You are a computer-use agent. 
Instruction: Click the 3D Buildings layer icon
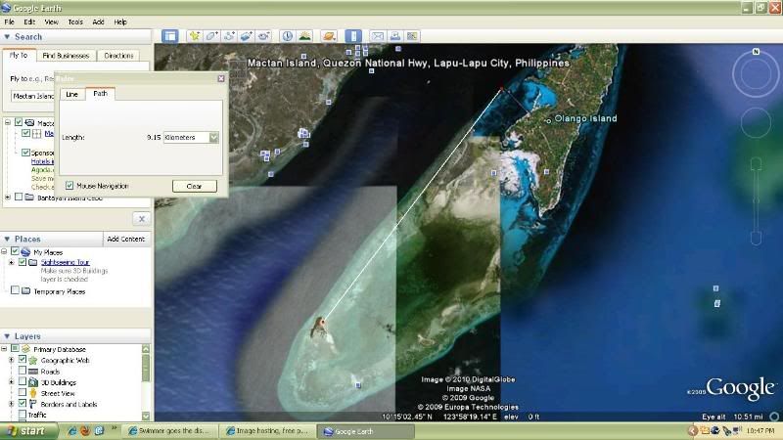[33, 382]
